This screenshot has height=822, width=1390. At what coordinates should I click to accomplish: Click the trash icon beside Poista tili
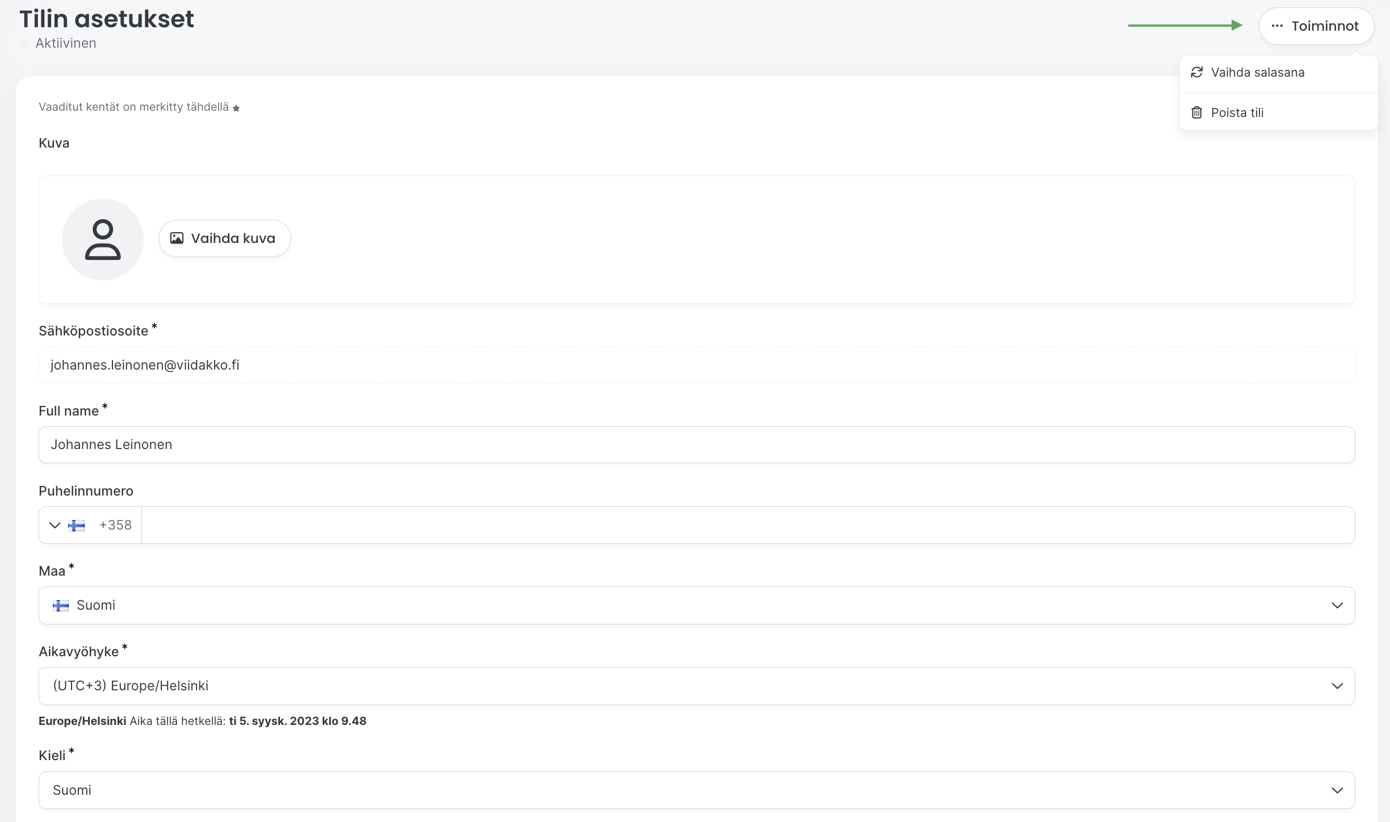point(1197,112)
